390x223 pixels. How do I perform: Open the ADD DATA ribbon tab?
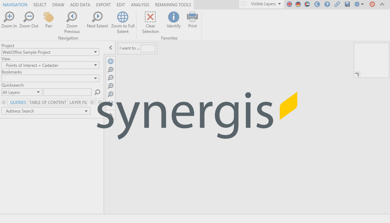(x=80, y=5)
